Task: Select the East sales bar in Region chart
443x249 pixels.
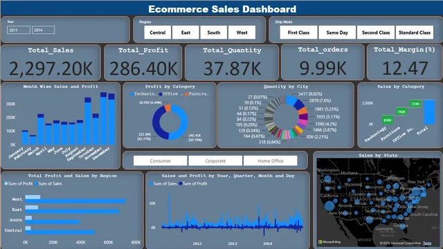Action: 72,212
